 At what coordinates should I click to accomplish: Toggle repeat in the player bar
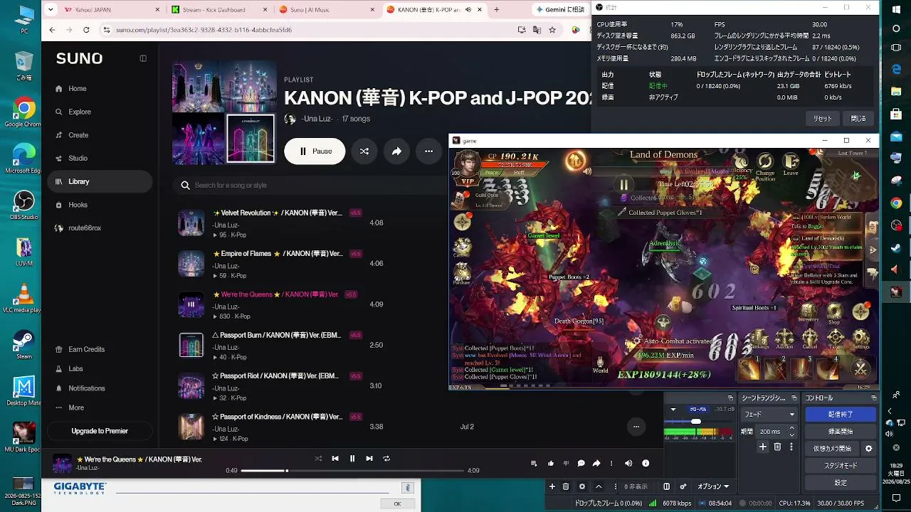(386, 459)
